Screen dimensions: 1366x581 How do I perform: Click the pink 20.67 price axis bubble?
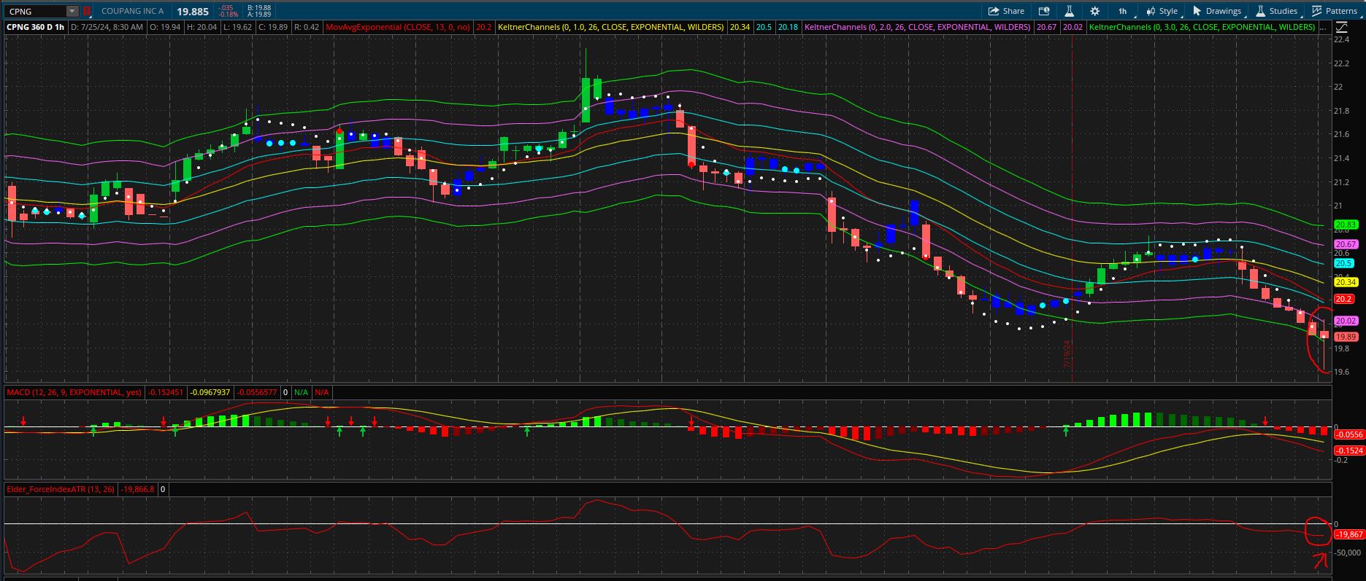click(1345, 244)
